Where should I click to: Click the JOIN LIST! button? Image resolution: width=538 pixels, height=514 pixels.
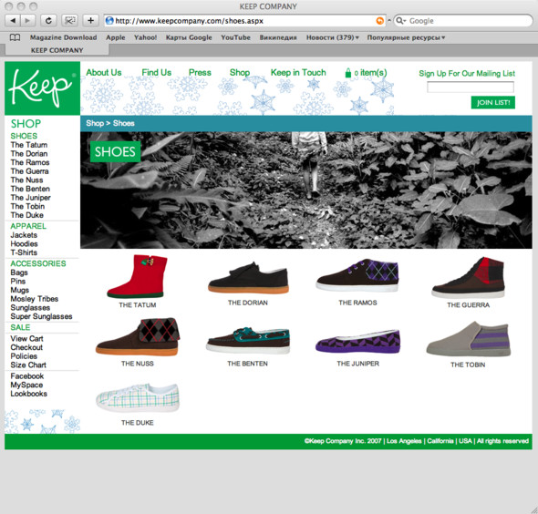[493, 102]
